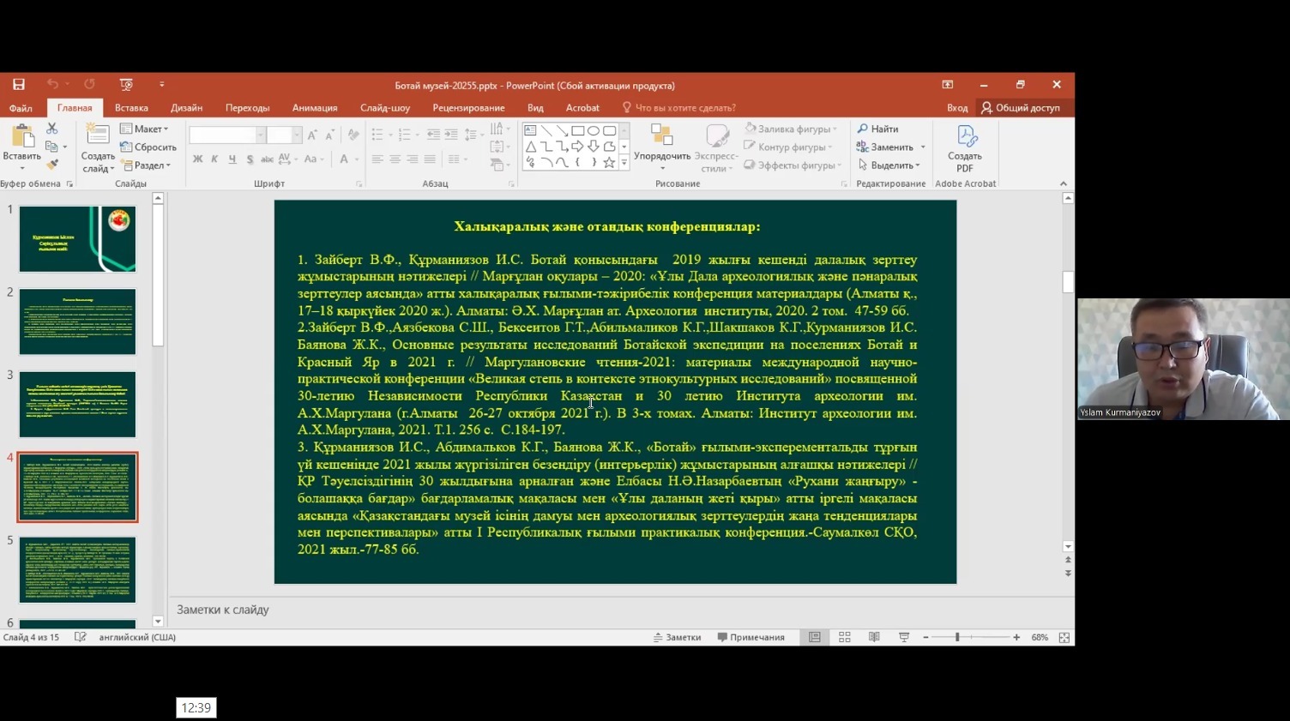Click the Save icon in quick access toolbar
This screenshot has height=721, width=1290.
coord(19,84)
